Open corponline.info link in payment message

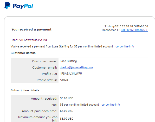point(125,46)
